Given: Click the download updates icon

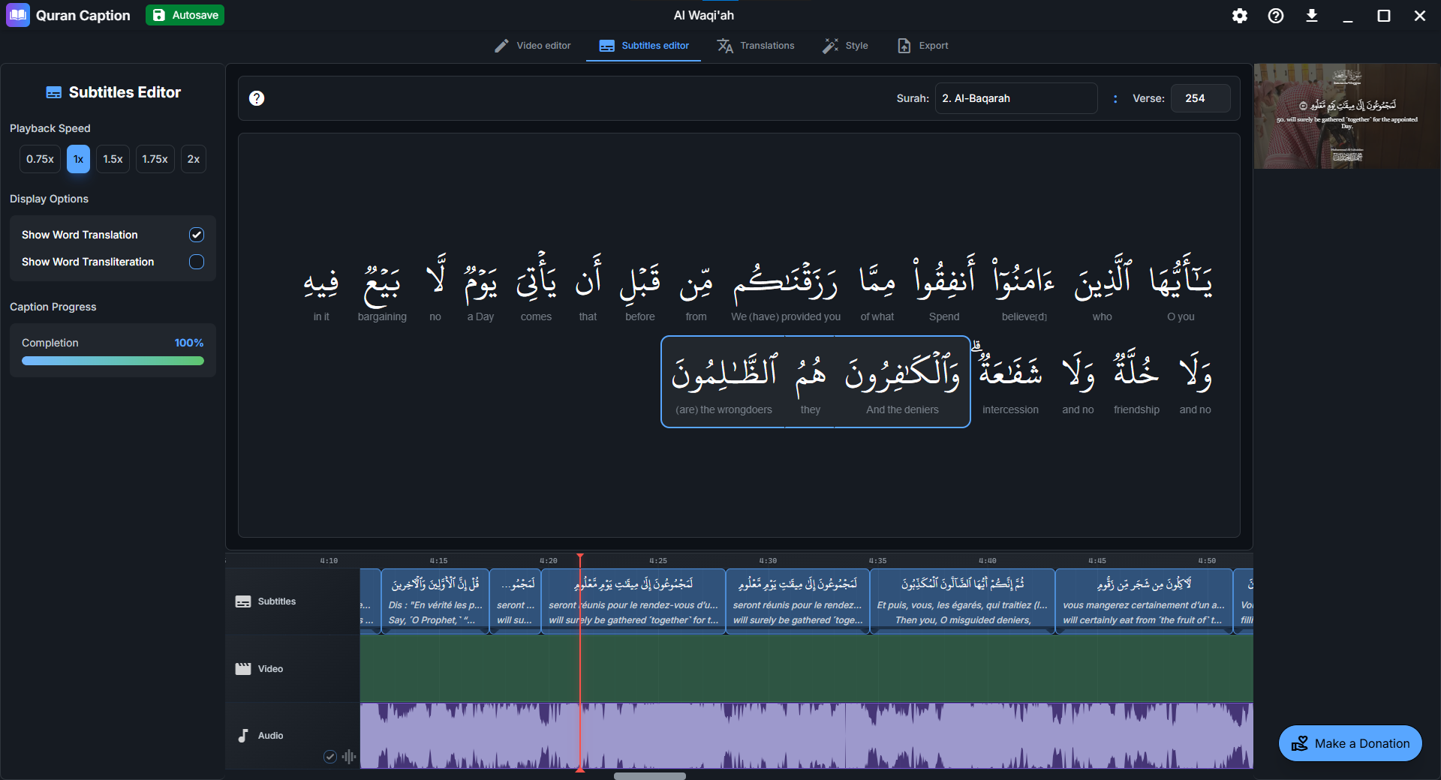Looking at the screenshot, I should [1312, 16].
